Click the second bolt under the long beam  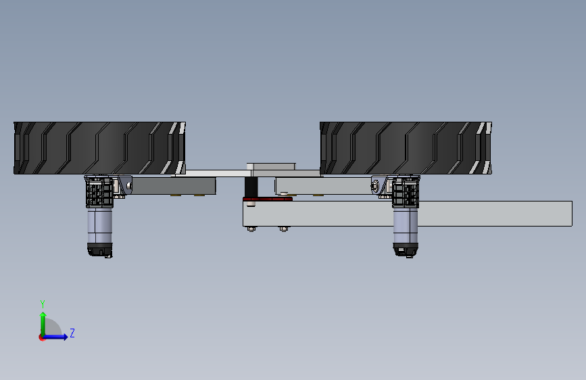[283, 229]
